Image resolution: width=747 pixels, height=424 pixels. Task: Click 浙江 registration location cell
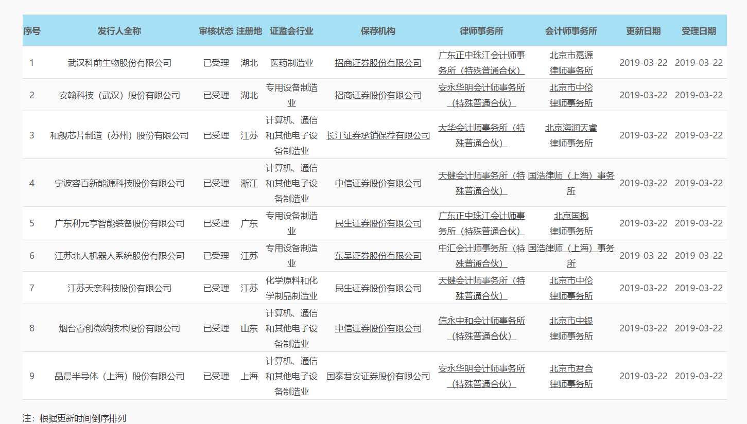[249, 183]
